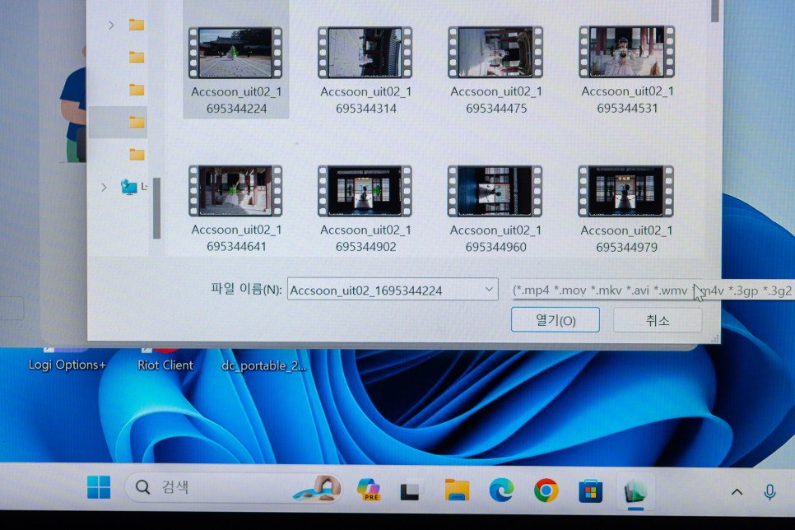Open Microsoft Store from the taskbar
The width and height of the screenshot is (795, 530).
point(591,490)
